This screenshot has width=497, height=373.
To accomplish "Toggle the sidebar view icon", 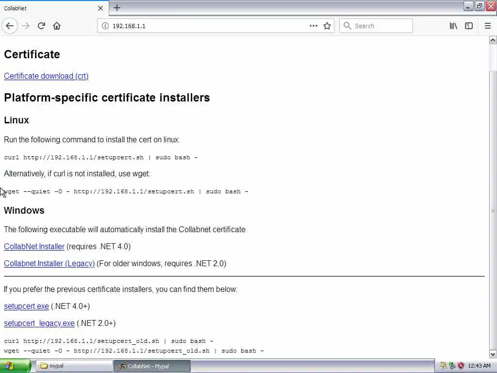I will click(x=469, y=26).
